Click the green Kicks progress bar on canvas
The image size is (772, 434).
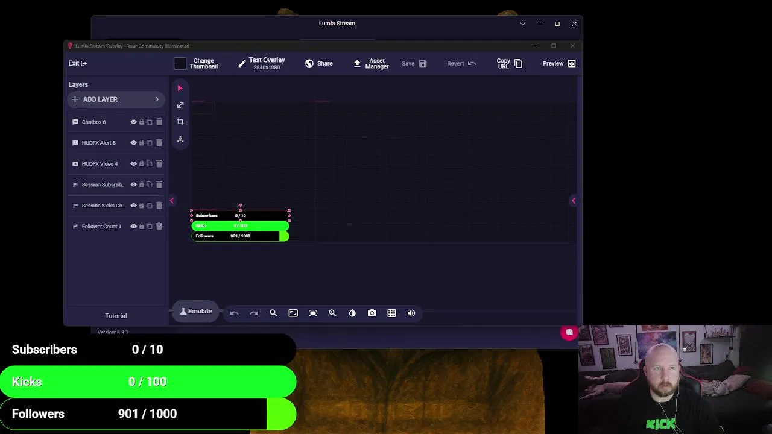click(240, 225)
